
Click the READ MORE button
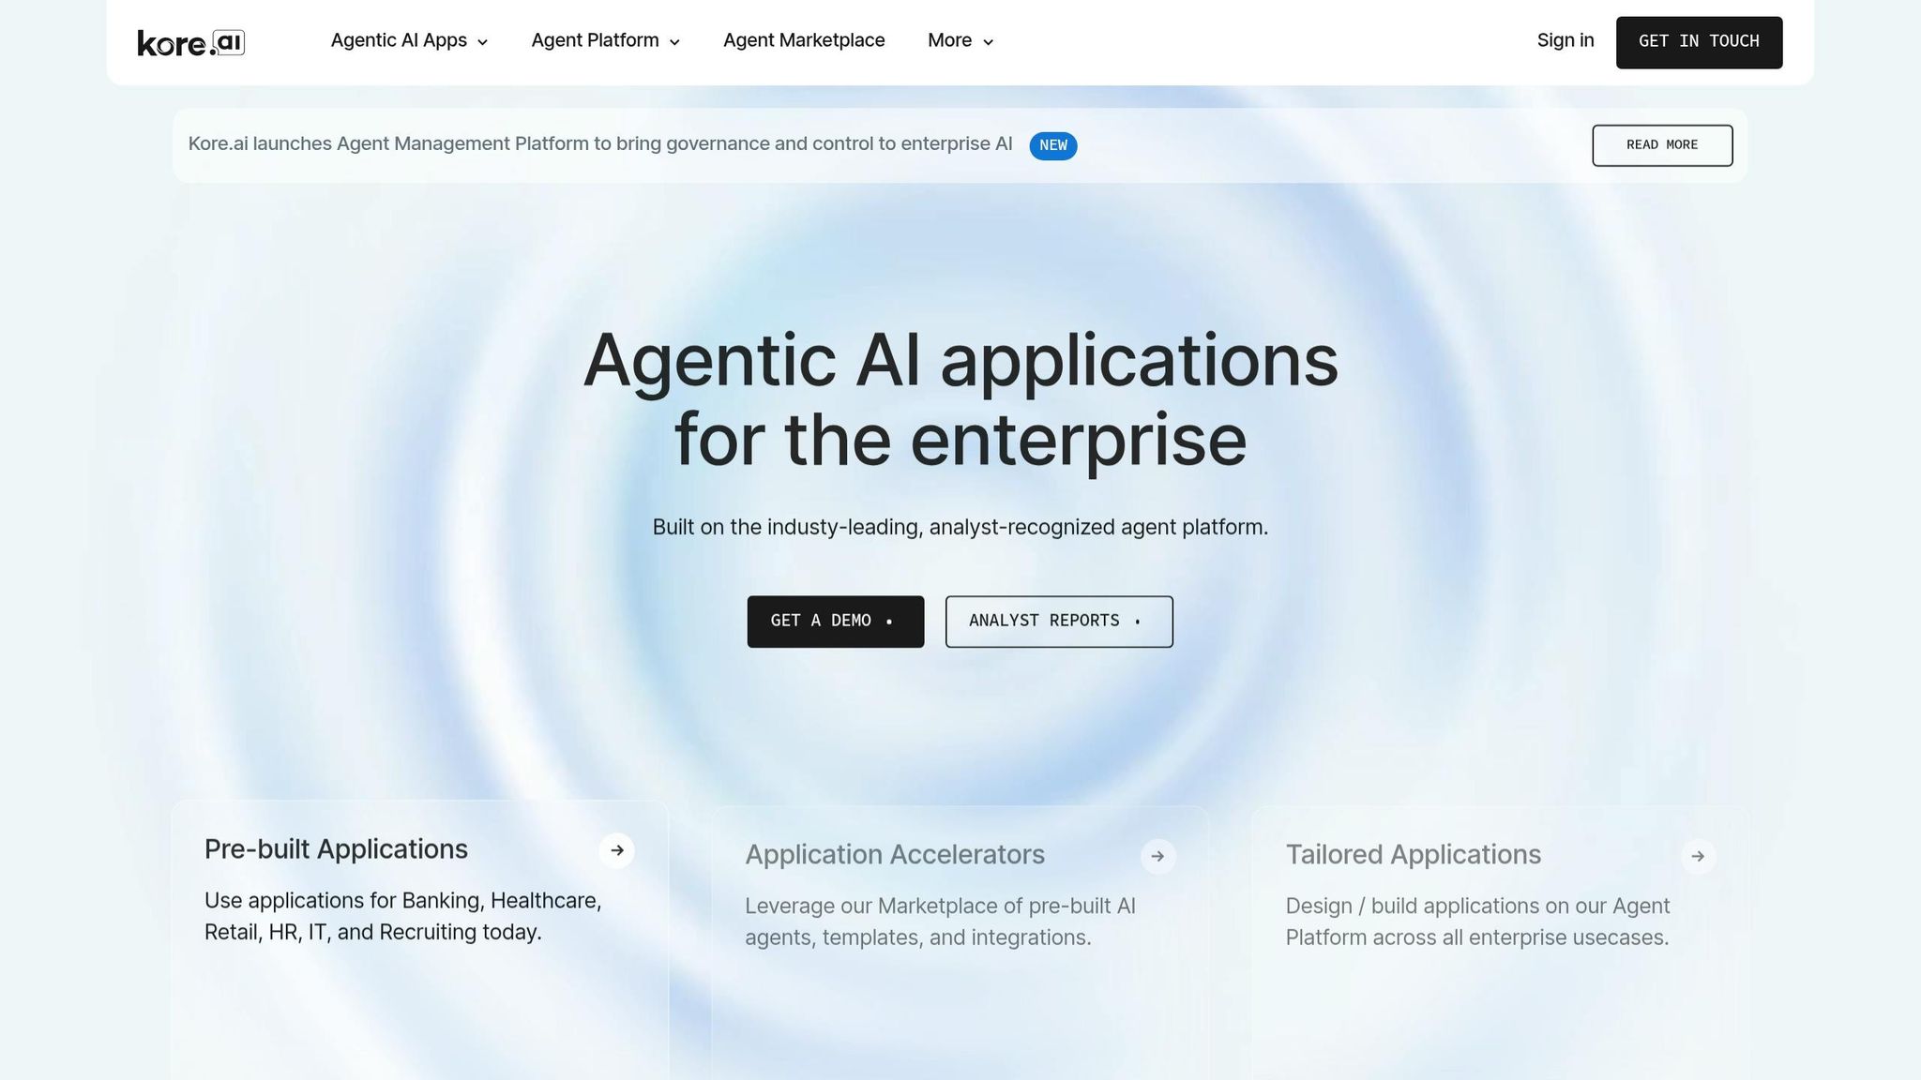point(1662,145)
